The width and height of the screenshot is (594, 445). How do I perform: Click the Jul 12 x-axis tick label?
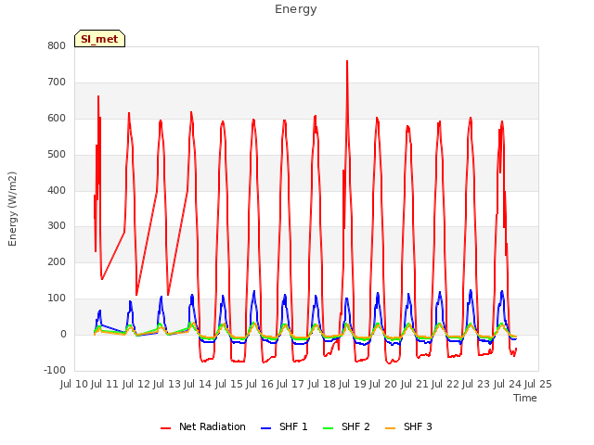click(136, 385)
